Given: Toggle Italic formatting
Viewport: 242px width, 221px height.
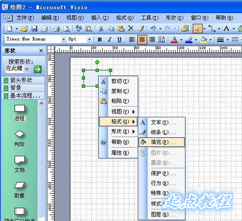Looking at the screenshot, I should coord(110,39).
